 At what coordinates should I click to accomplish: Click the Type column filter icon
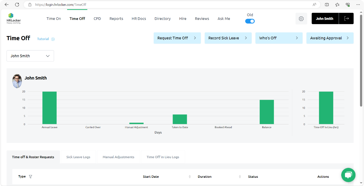coord(30,177)
